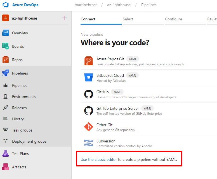This screenshot has width=217, height=179.
Task: Click the Task groups icon
Action: pos(5,130)
